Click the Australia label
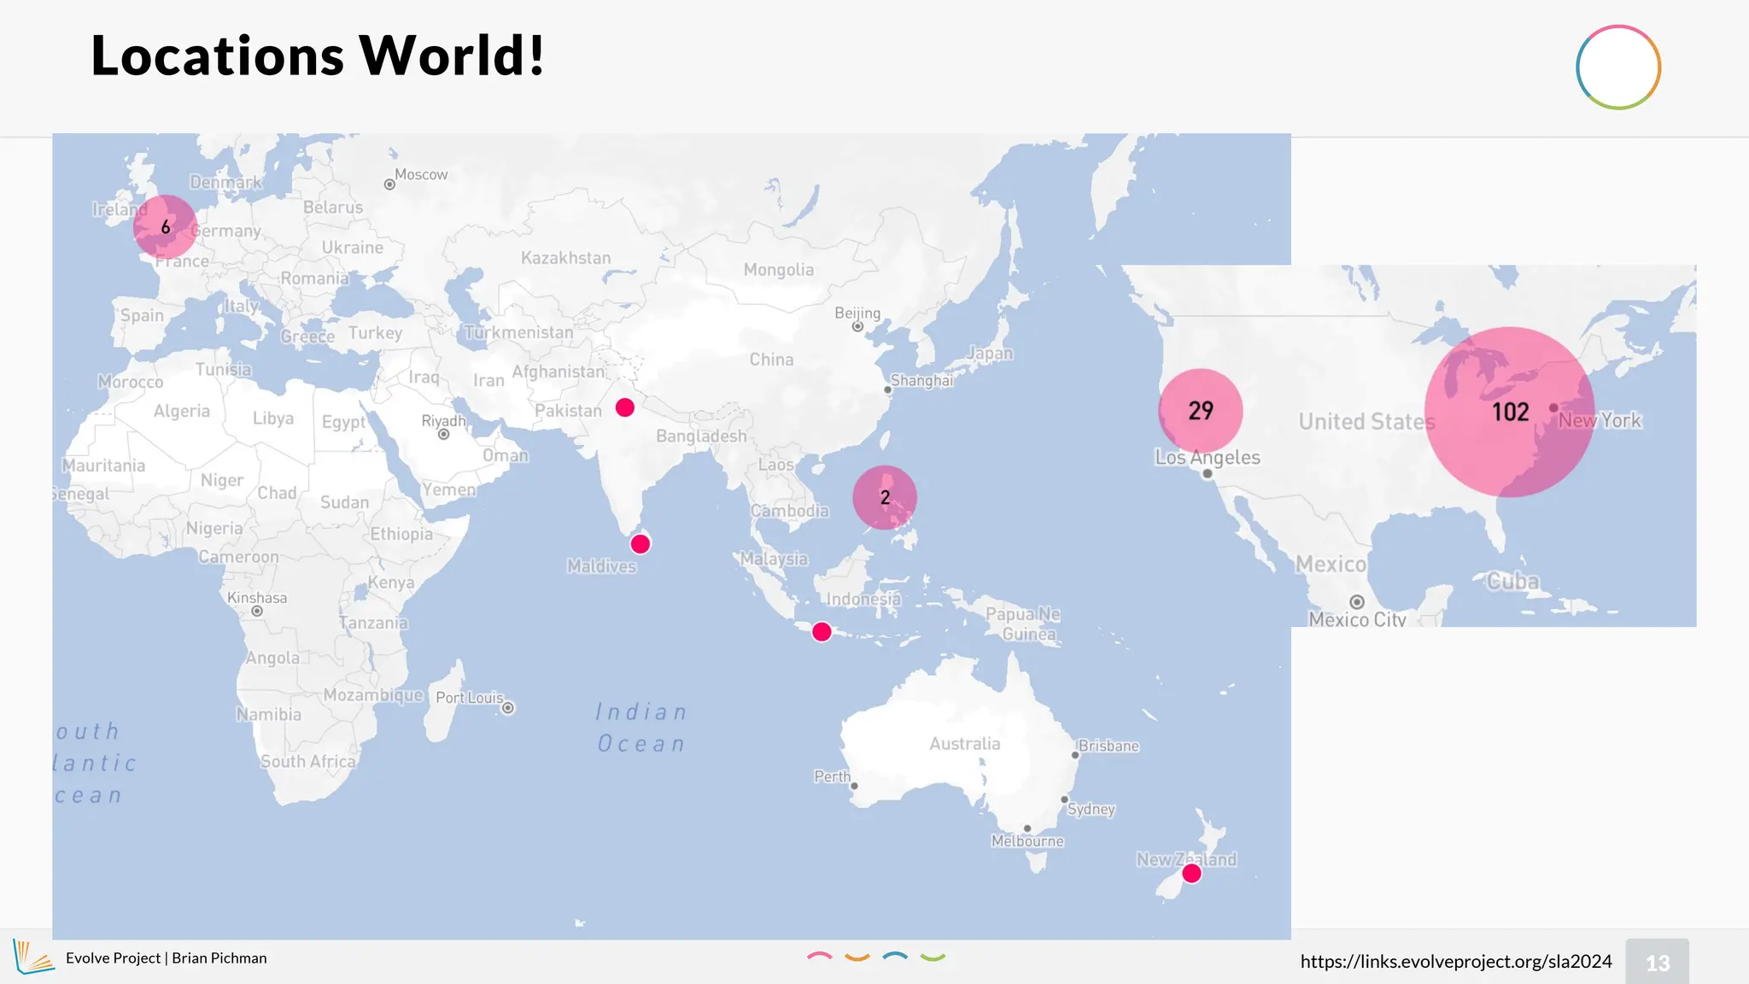Viewport: 1749px width, 984px height. (965, 744)
